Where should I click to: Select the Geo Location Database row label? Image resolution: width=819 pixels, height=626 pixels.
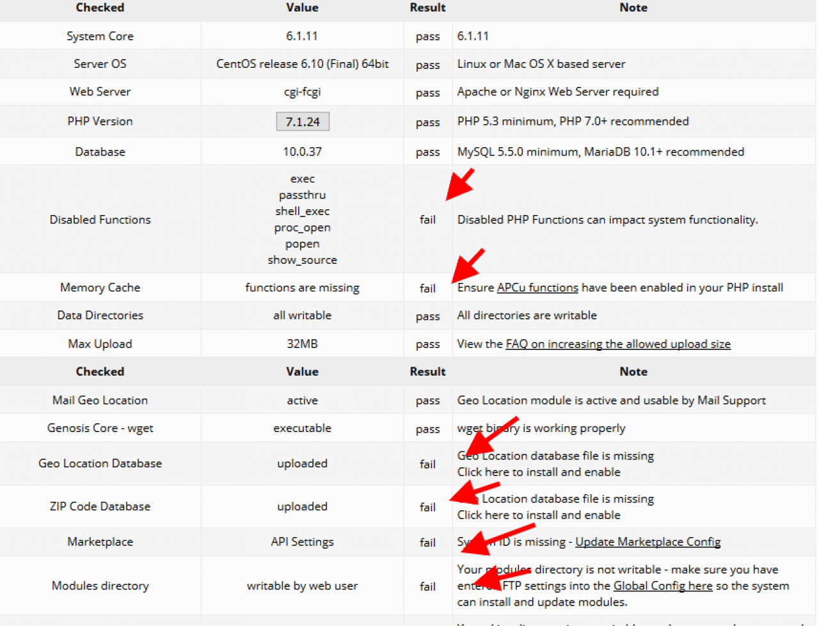click(100, 463)
